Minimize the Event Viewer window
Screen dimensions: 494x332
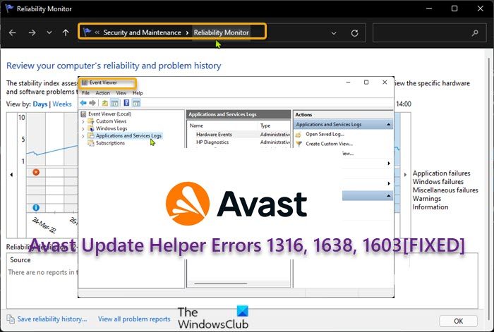tap(348, 82)
